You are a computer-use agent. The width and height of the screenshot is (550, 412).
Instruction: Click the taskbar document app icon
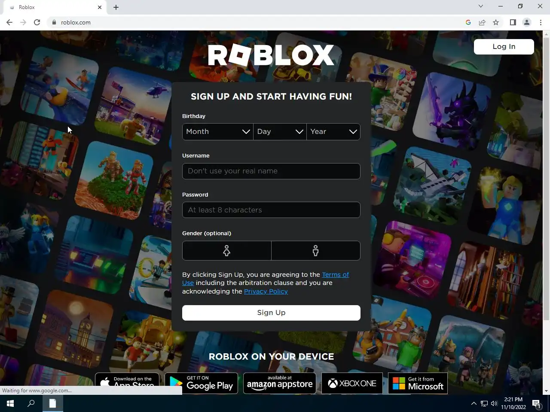[x=52, y=403]
